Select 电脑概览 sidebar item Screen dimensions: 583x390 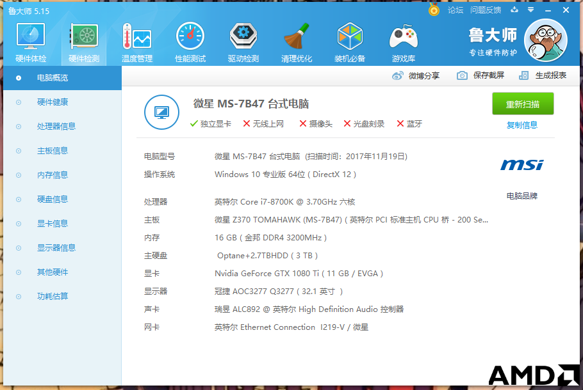click(x=63, y=78)
